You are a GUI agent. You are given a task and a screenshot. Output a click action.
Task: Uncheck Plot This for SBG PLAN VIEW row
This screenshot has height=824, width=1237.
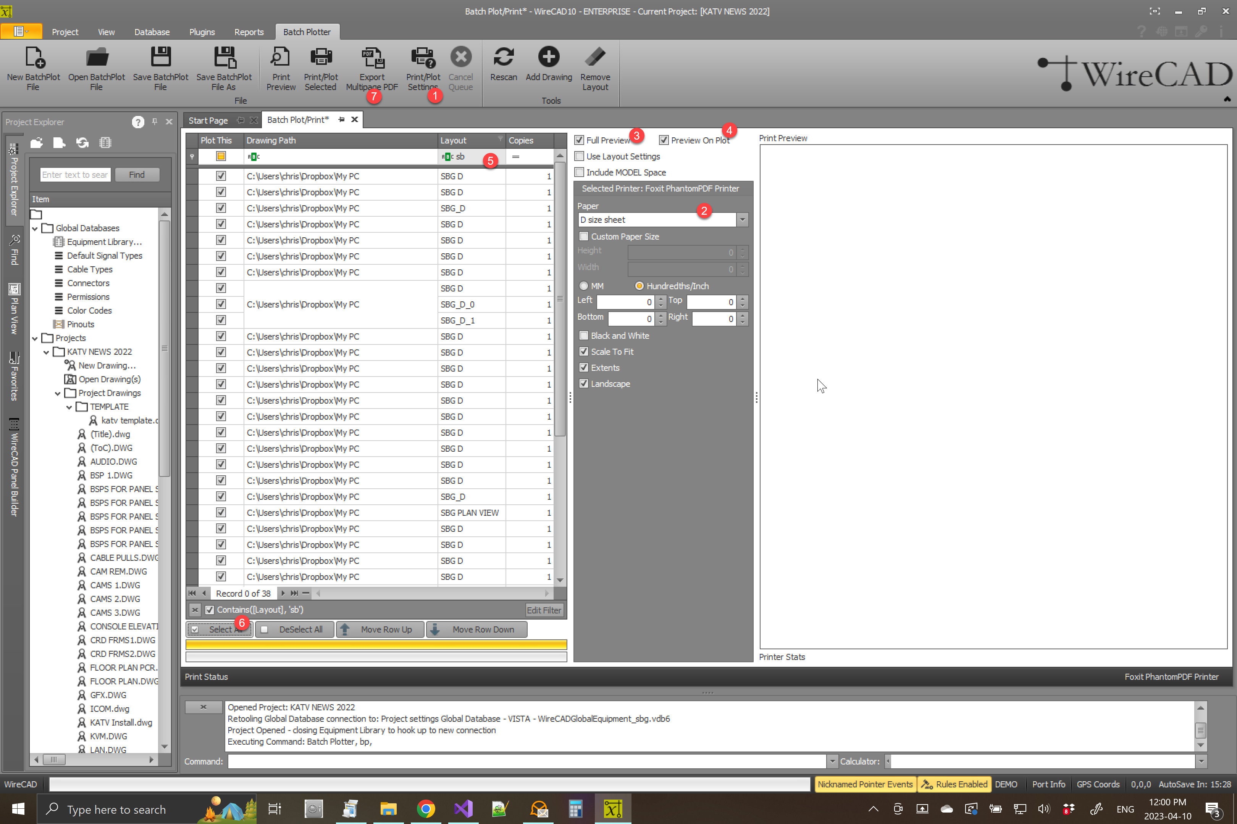[221, 512]
